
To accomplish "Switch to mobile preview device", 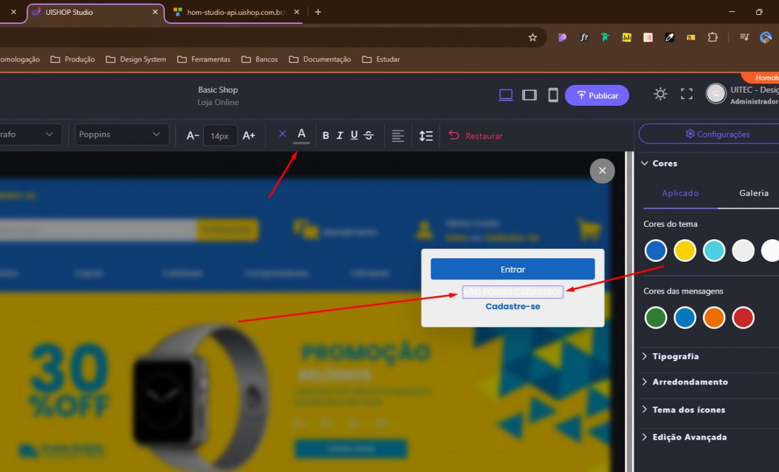I will pyautogui.click(x=553, y=95).
